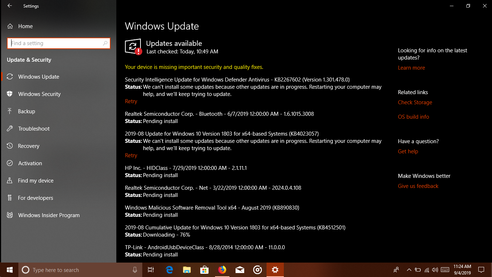This screenshot has height=277, width=492.
Task: Open the Check Storage link
Action: (415, 102)
